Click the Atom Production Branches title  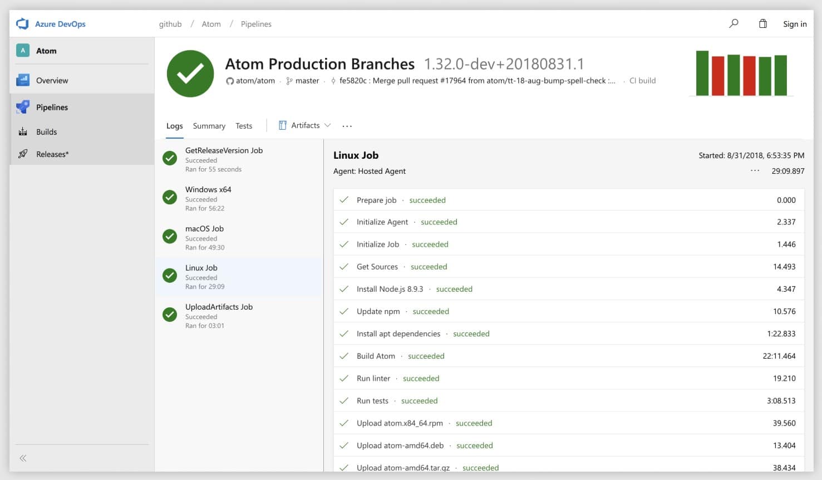(320, 64)
